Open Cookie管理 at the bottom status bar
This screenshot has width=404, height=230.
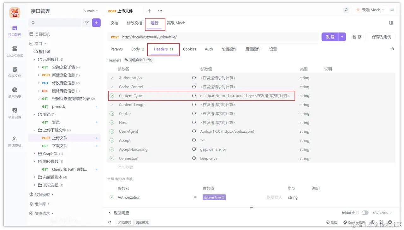354,222
